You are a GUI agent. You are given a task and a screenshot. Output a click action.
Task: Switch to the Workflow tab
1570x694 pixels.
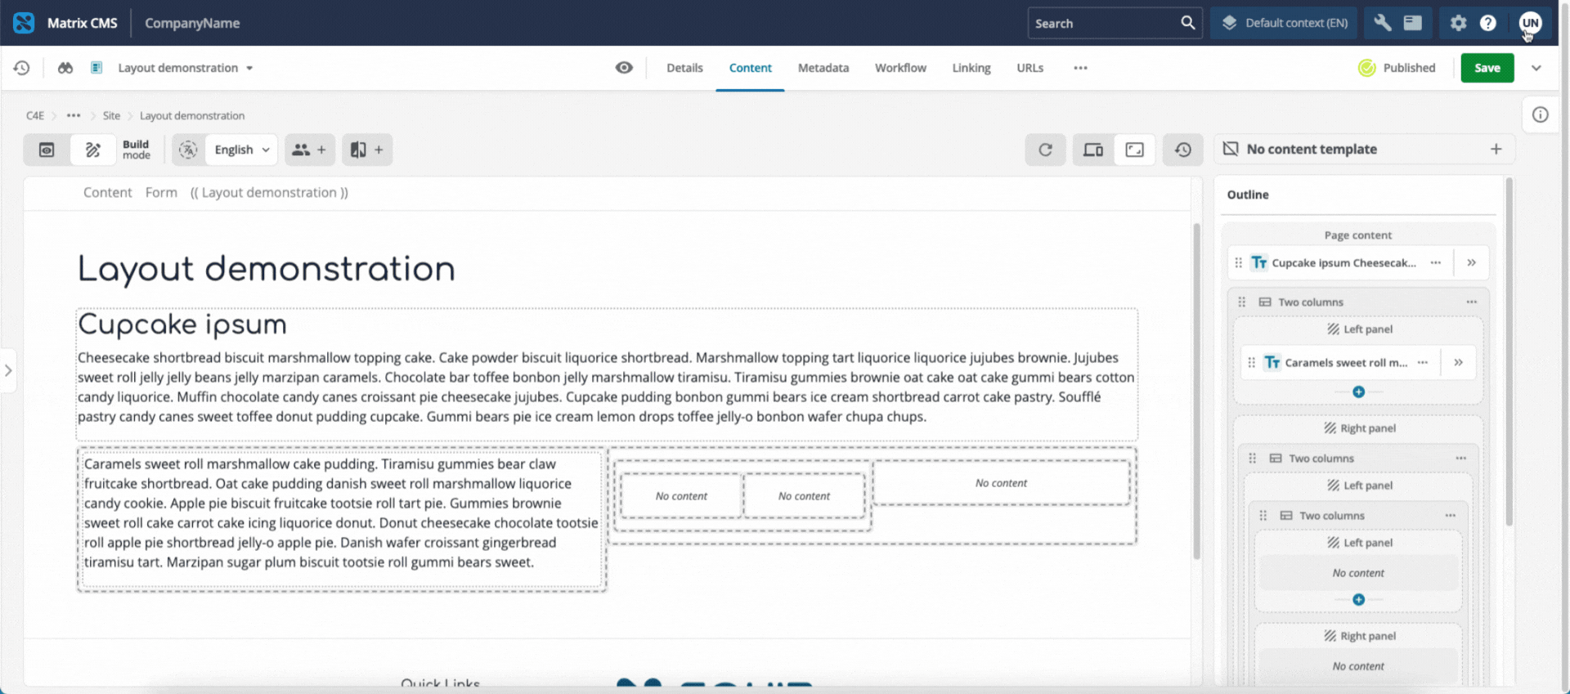pyautogui.click(x=900, y=68)
